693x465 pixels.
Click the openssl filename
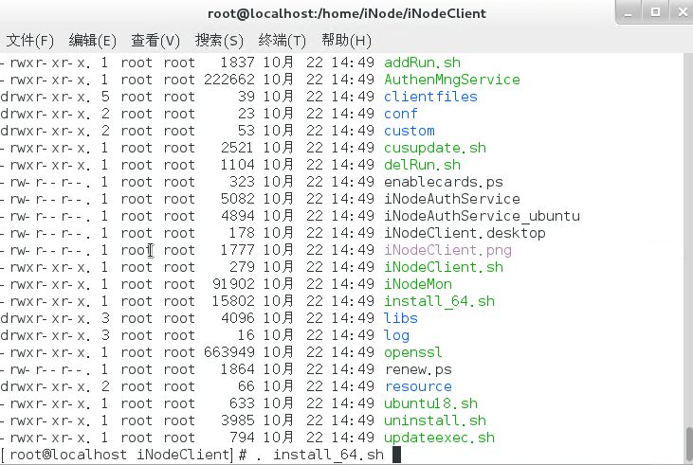pyautogui.click(x=413, y=353)
